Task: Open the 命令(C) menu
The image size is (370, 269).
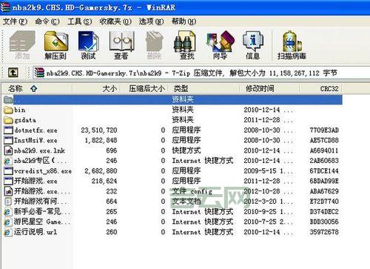Action: [47, 21]
